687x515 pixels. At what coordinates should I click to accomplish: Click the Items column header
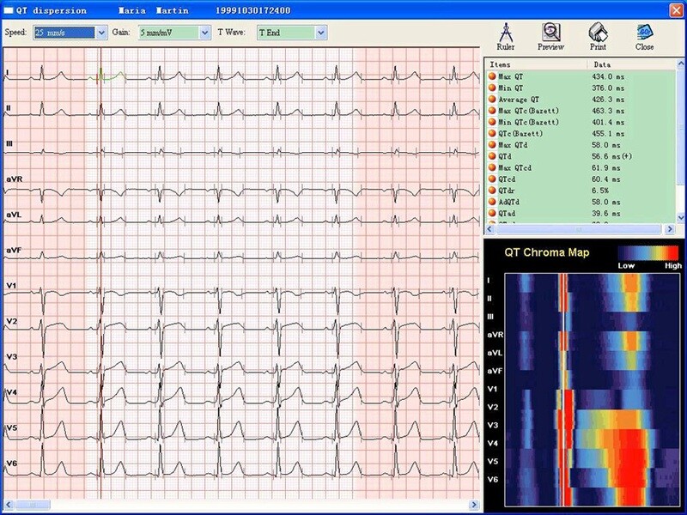[x=536, y=64]
